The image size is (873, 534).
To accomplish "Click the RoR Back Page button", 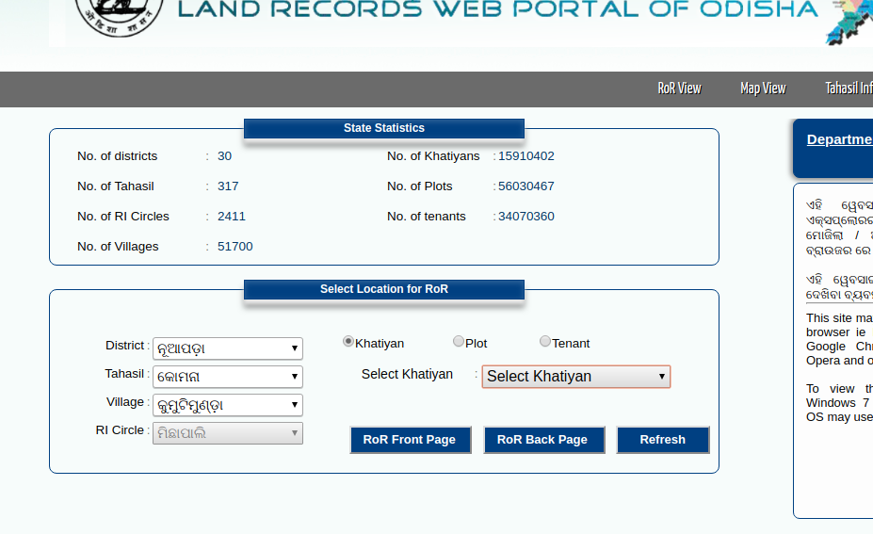I will click(542, 440).
